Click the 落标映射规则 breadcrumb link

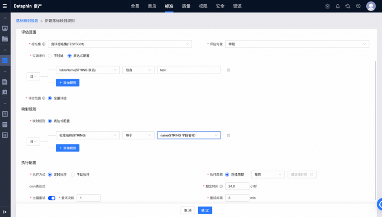tap(27, 21)
